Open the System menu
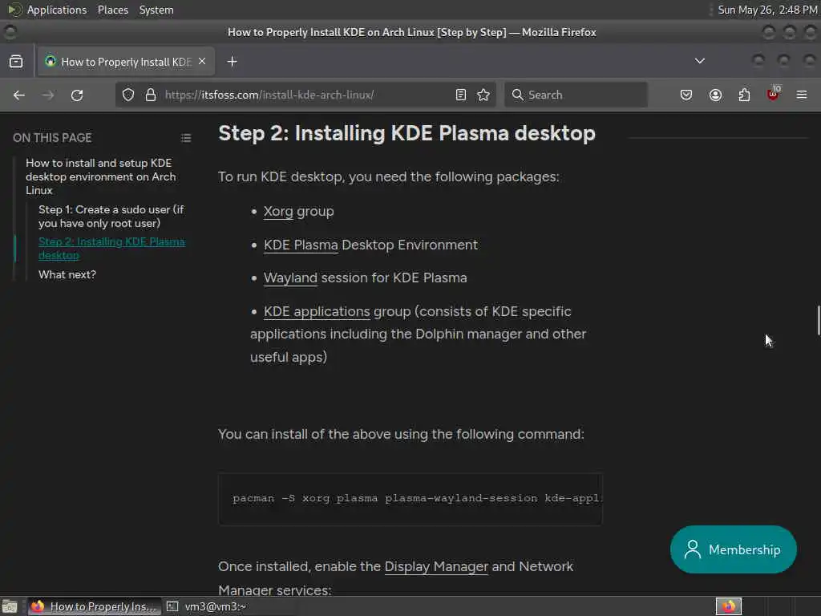The image size is (821, 616). coord(156,10)
